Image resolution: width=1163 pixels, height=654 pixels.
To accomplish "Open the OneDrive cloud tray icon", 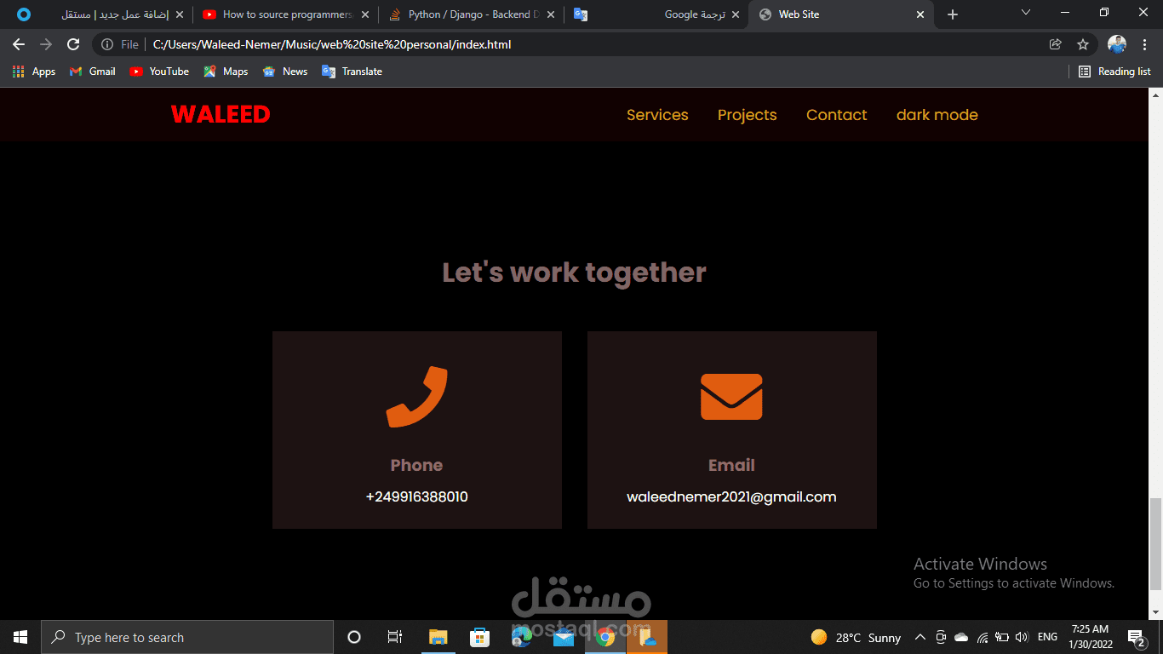I will [961, 637].
